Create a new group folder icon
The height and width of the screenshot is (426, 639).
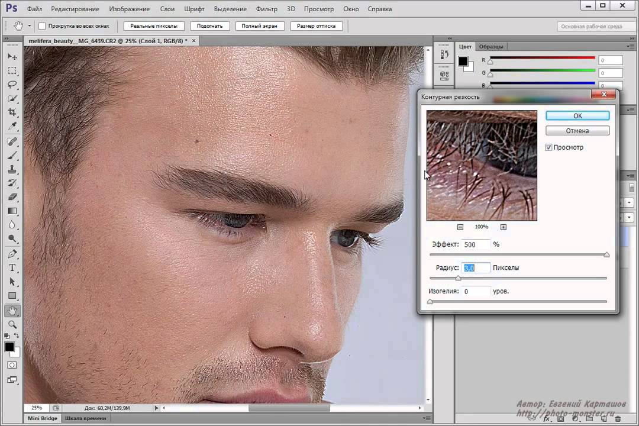click(589, 419)
